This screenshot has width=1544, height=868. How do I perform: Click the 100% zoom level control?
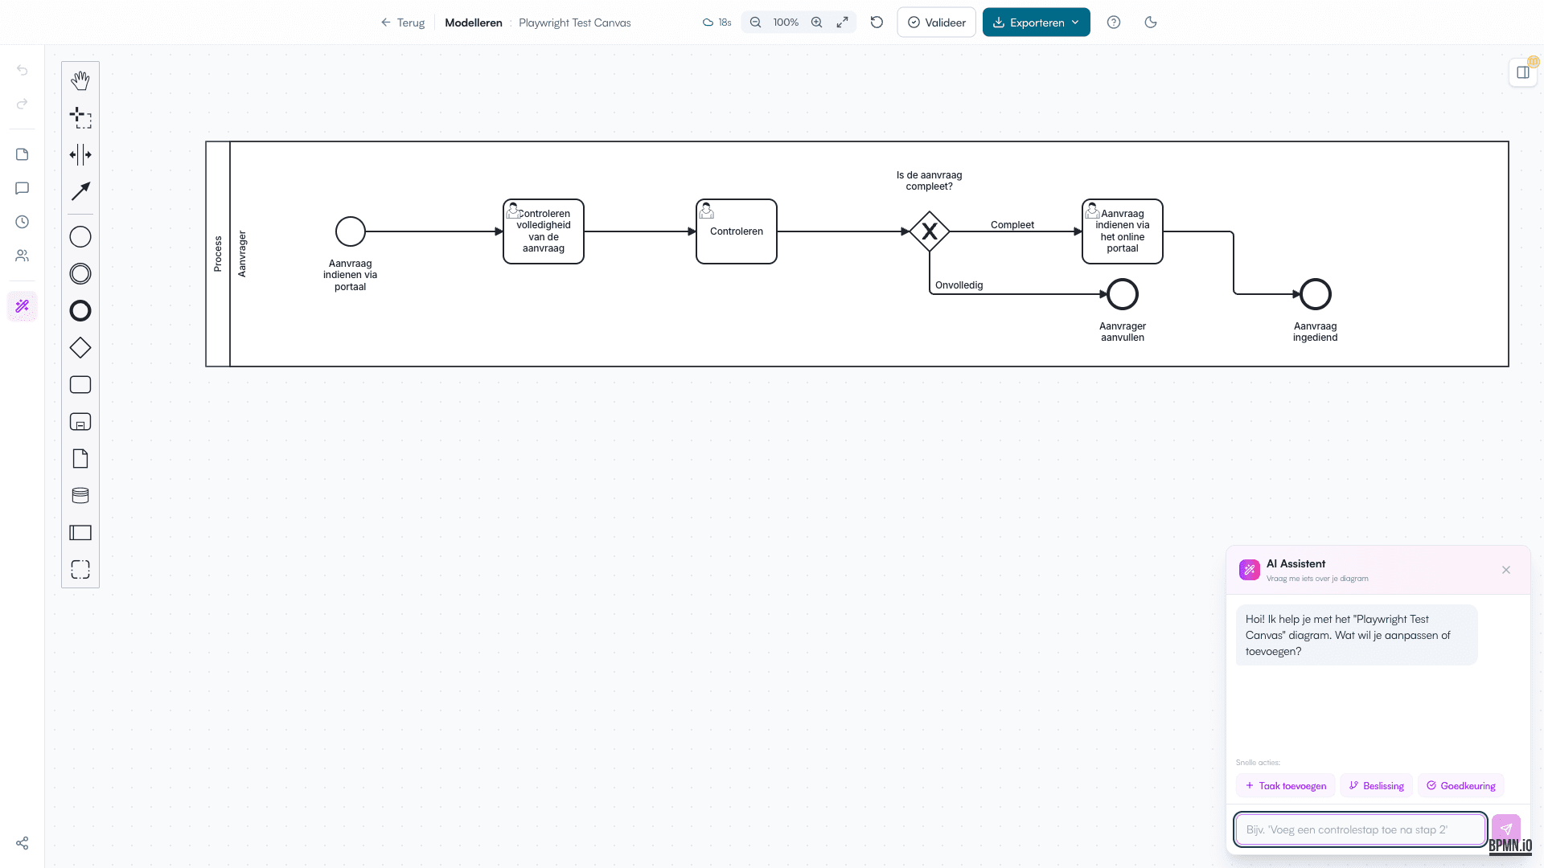(x=785, y=22)
